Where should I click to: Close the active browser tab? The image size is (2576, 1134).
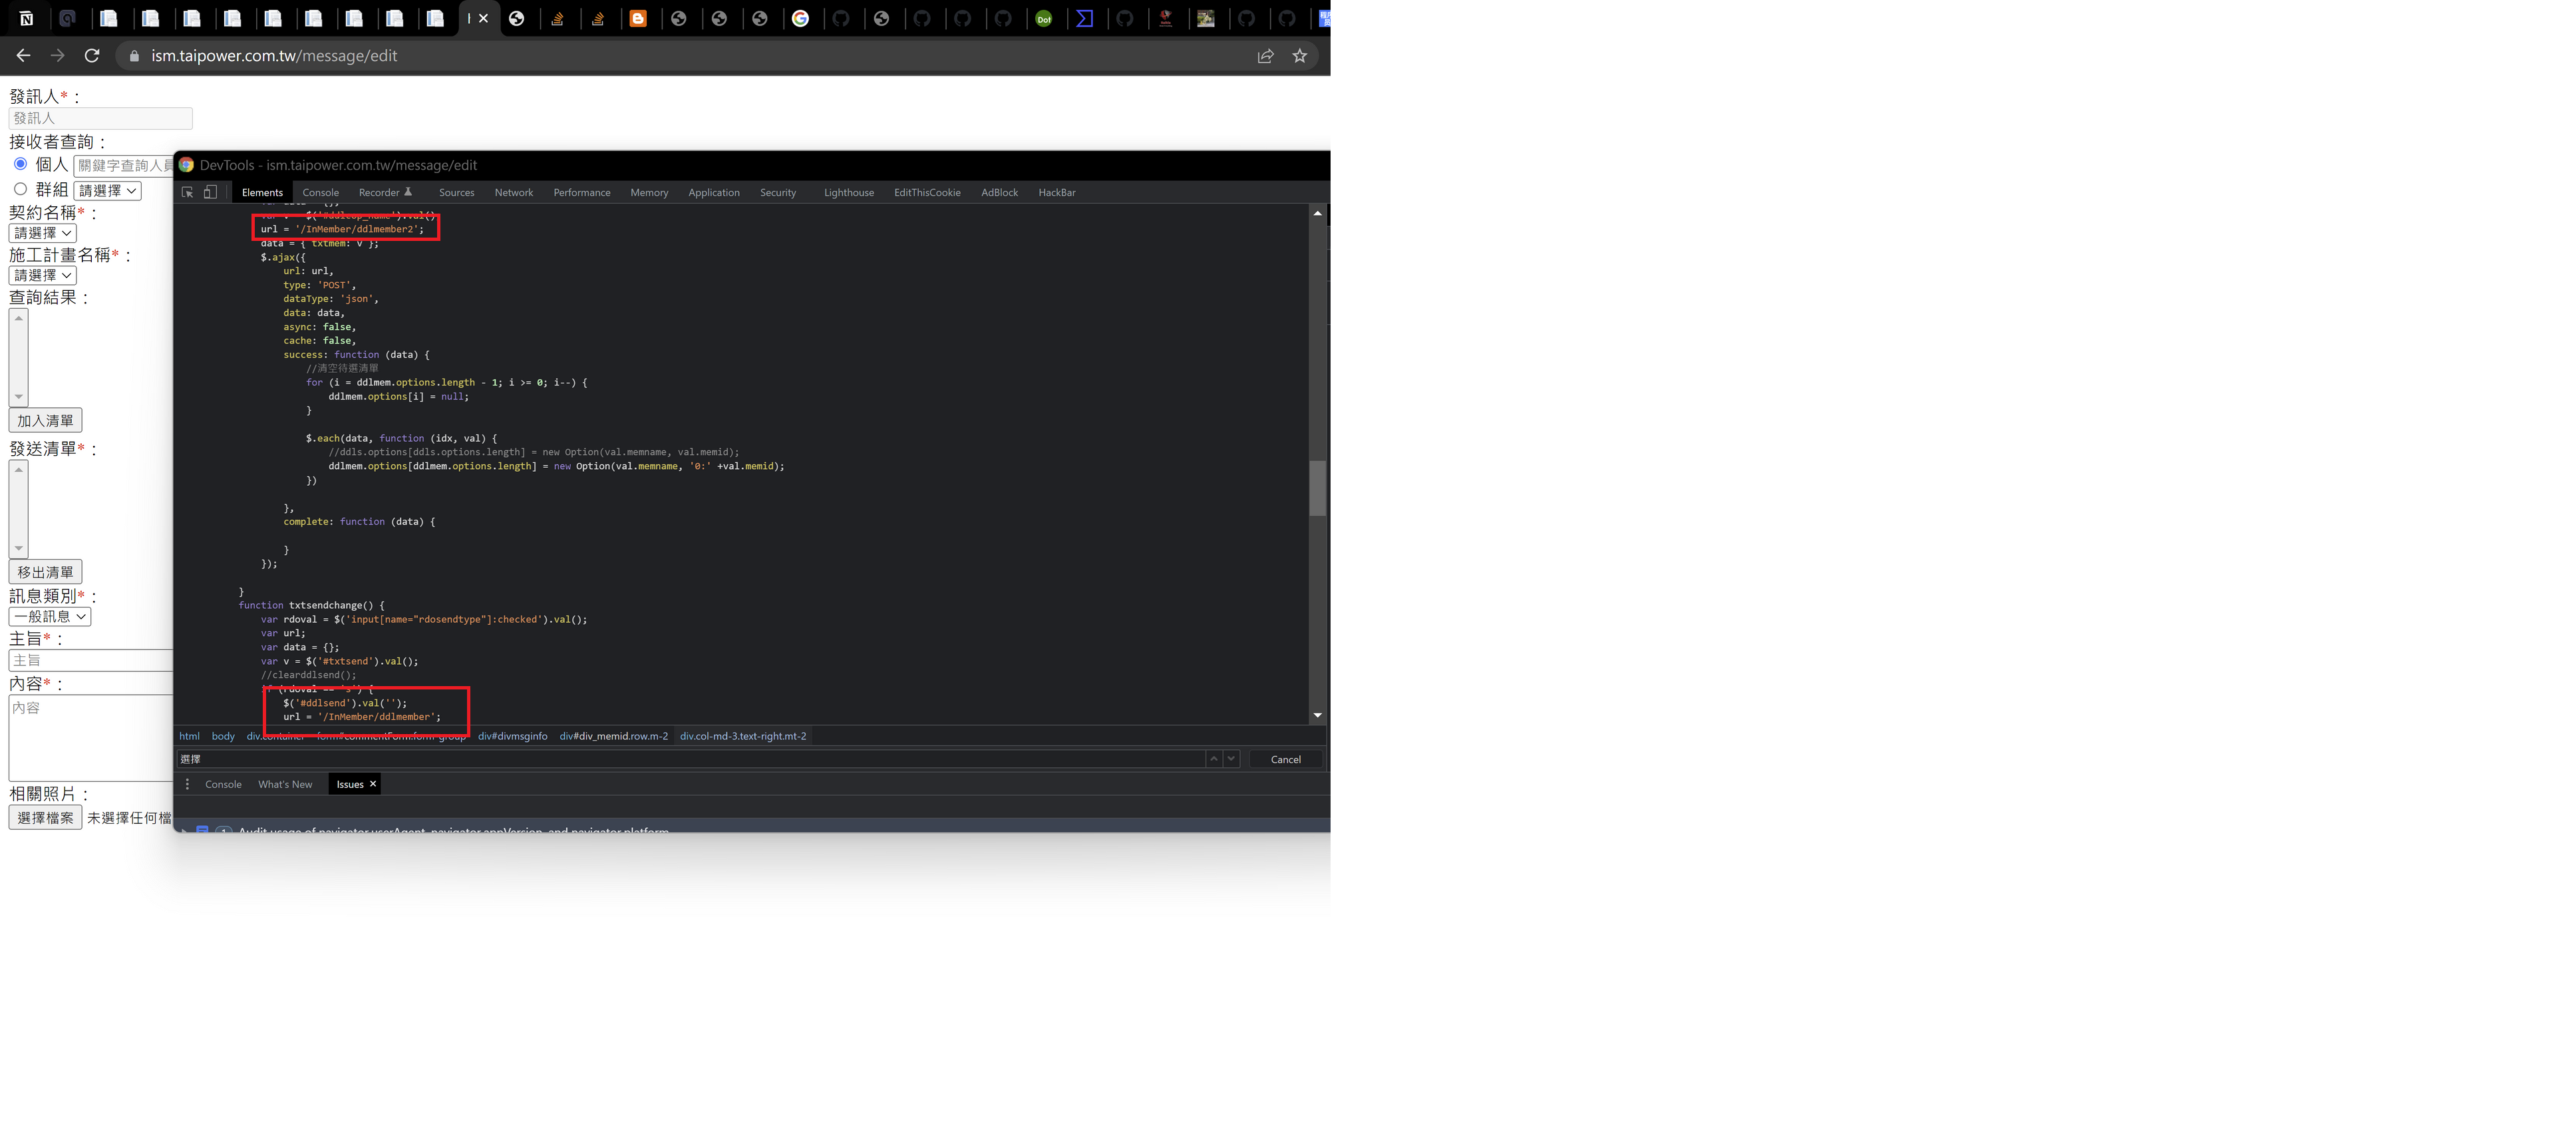[484, 18]
